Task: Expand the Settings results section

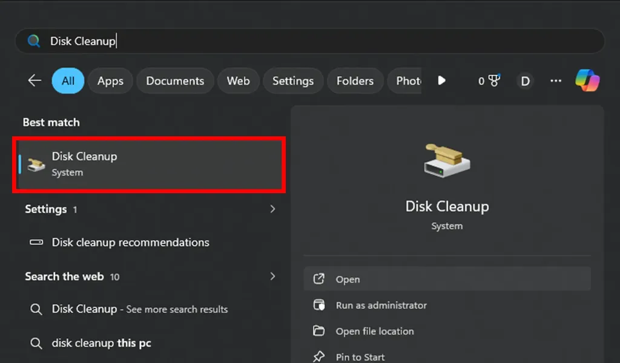Action: (272, 209)
